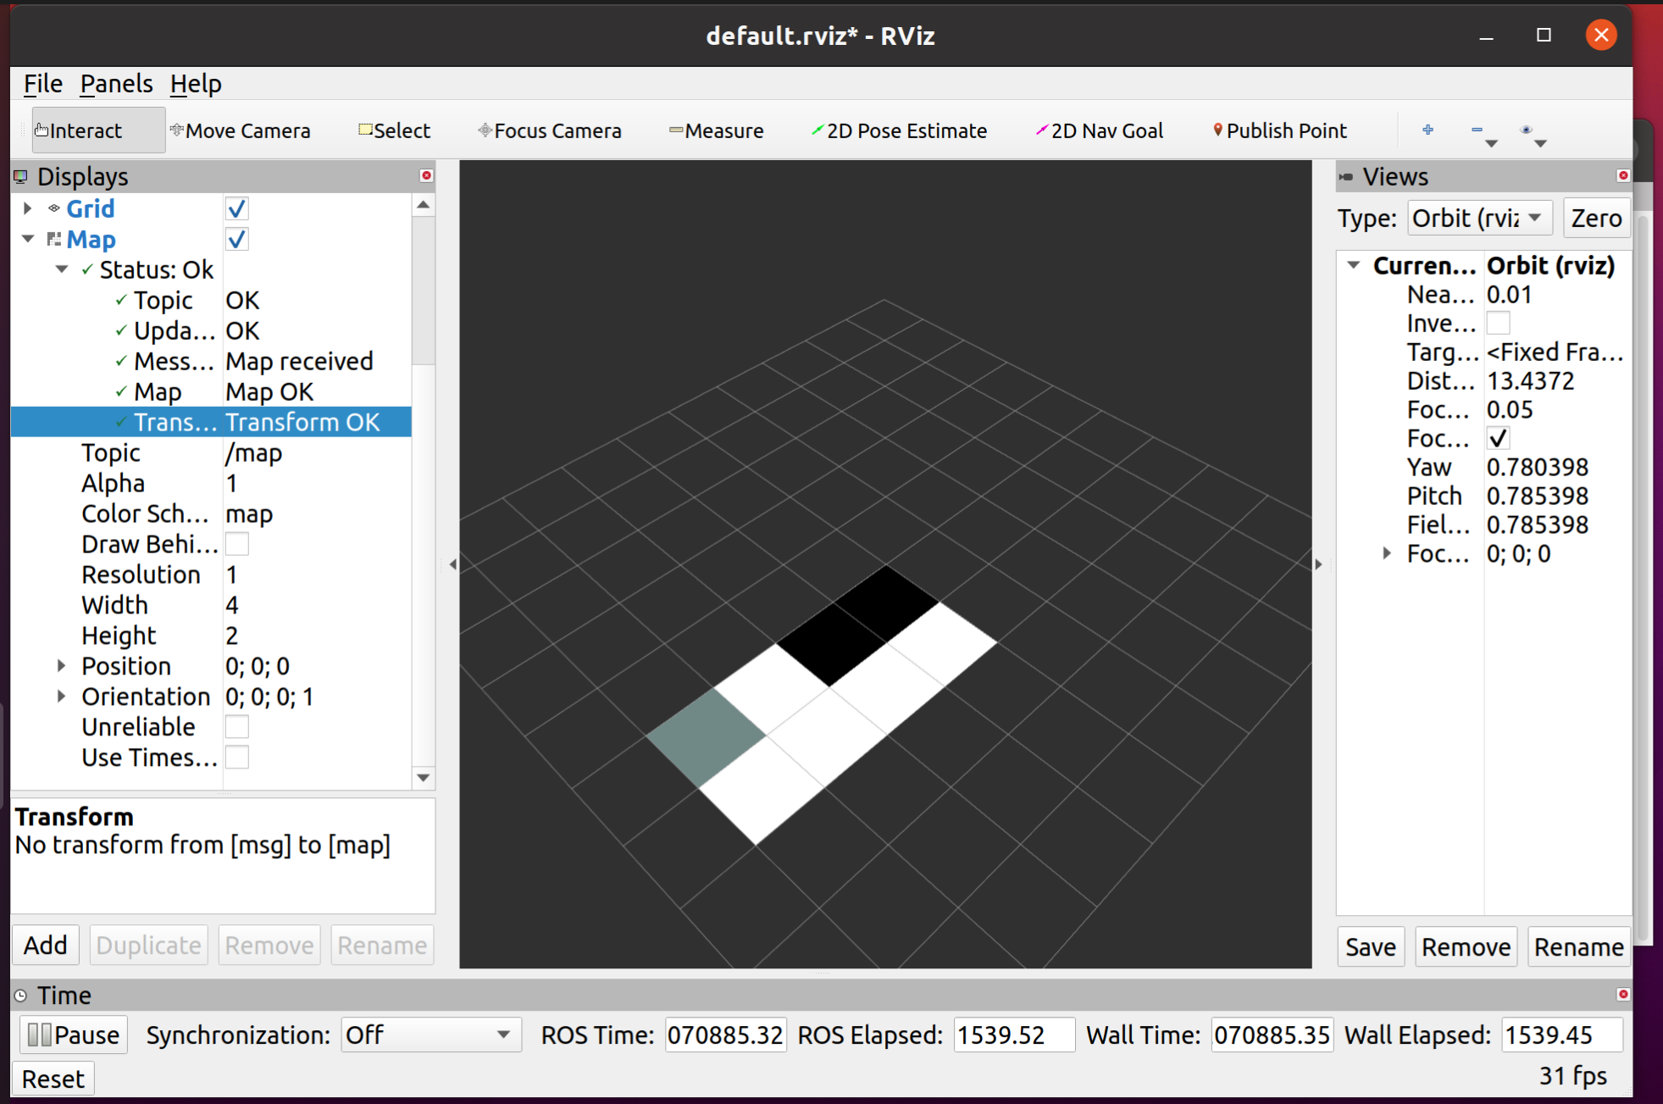Open the view Type combo box
The width and height of the screenshot is (1663, 1104).
point(1479,219)
